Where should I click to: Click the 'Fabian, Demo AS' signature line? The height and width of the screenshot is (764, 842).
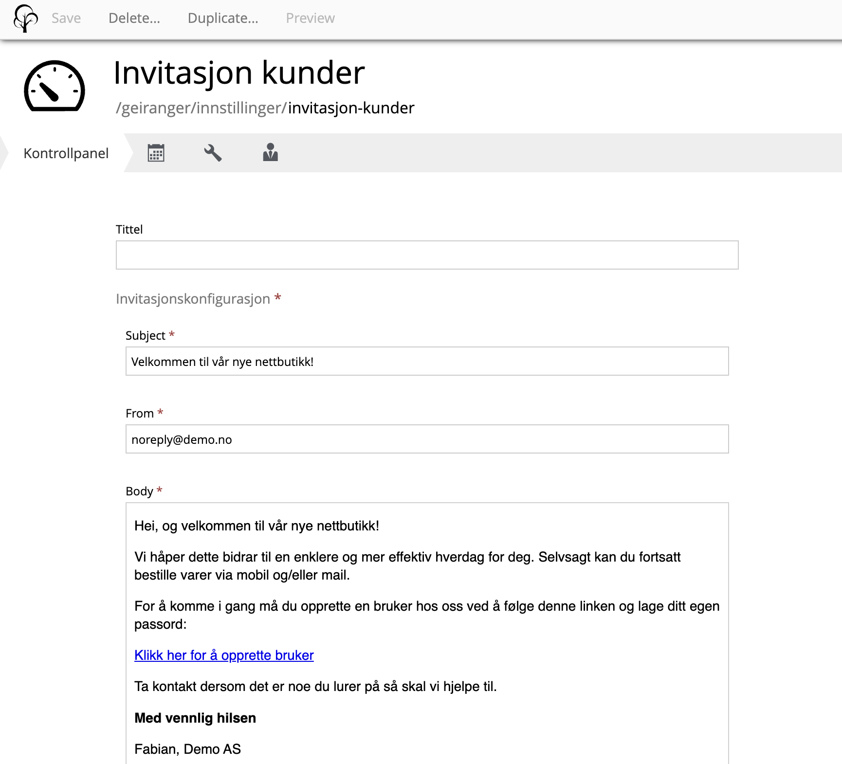tap(187, 749)
